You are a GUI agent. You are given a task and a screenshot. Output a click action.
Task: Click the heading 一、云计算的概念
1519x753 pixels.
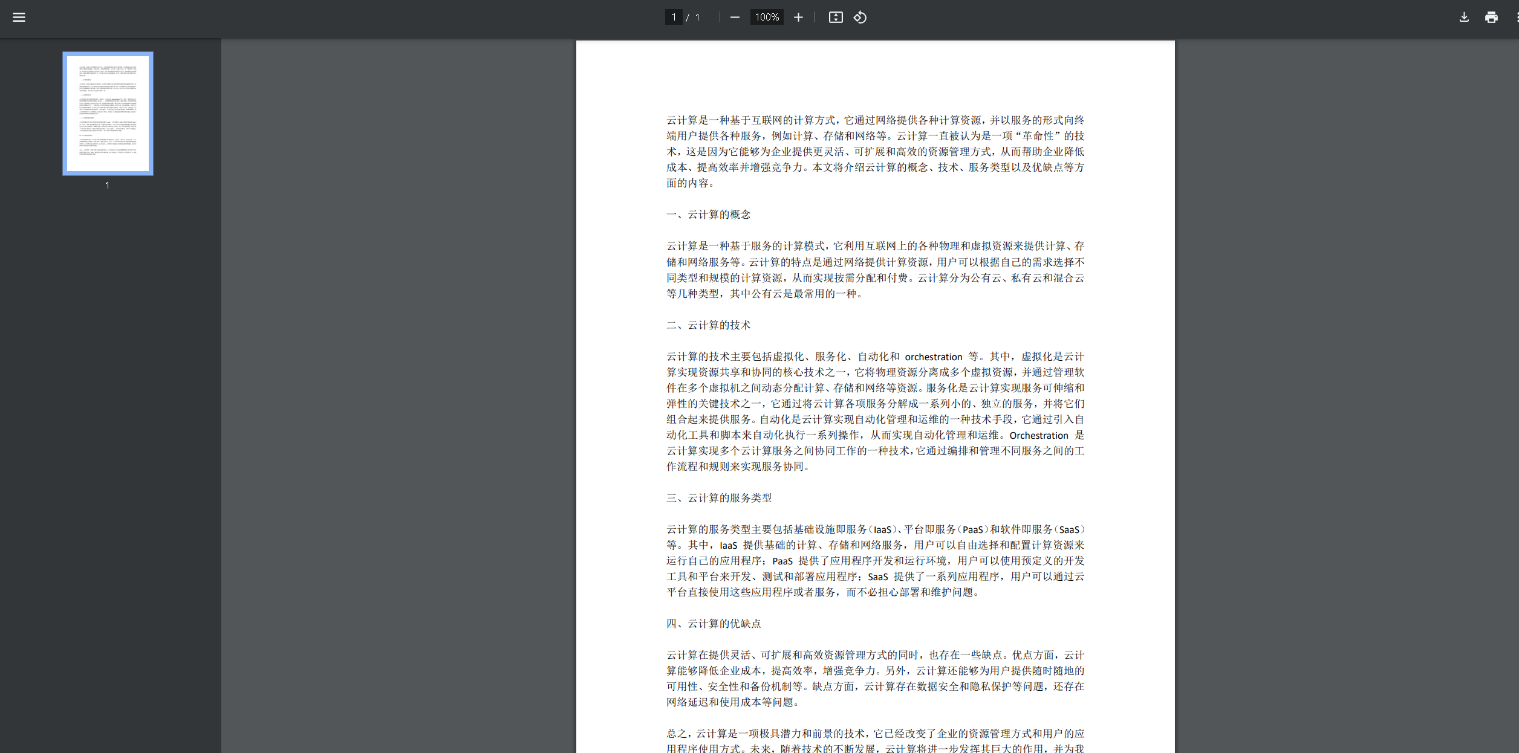[x=708, y=215]
